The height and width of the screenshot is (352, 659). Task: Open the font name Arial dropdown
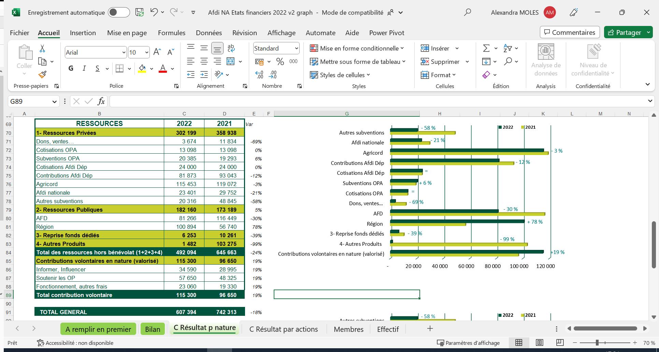click(x=124, y=52)
